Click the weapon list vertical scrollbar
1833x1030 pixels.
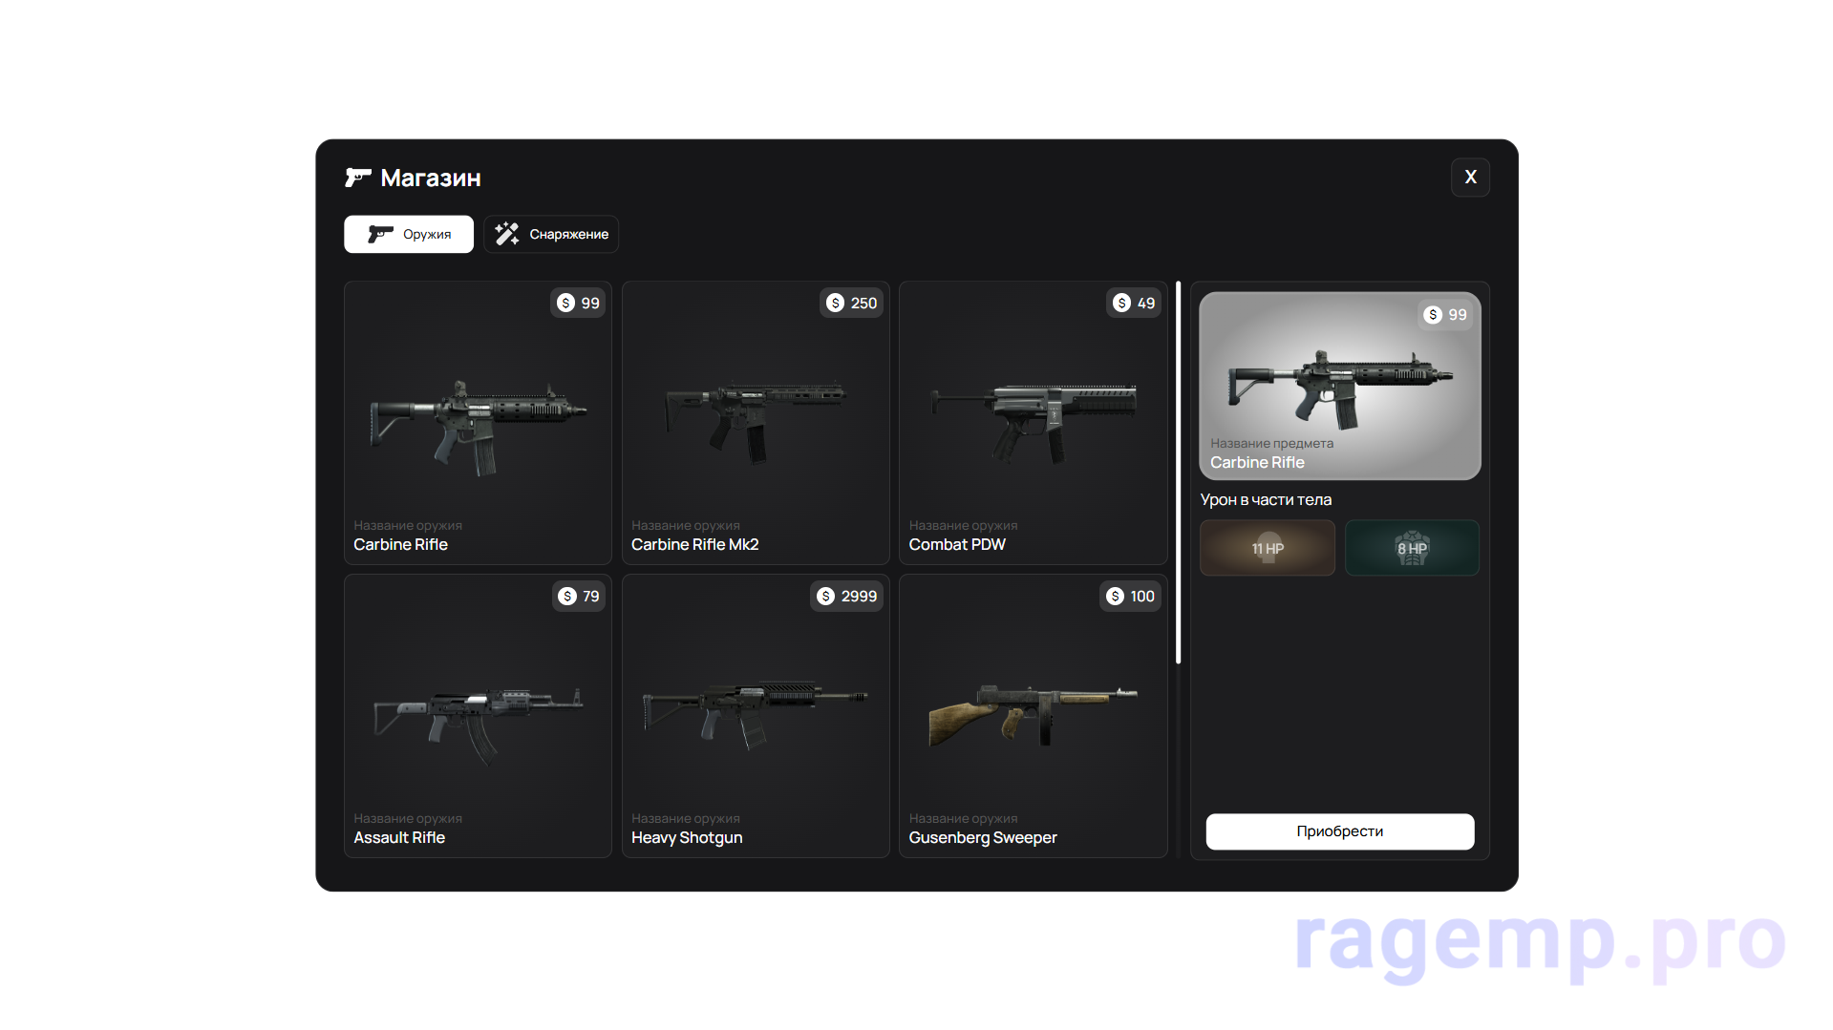[1178, 473]
